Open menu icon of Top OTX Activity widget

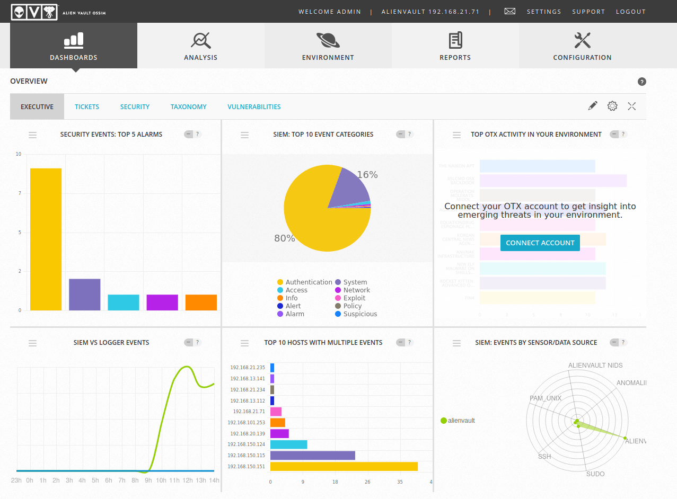pyautogui.click(x=457, y=135)
